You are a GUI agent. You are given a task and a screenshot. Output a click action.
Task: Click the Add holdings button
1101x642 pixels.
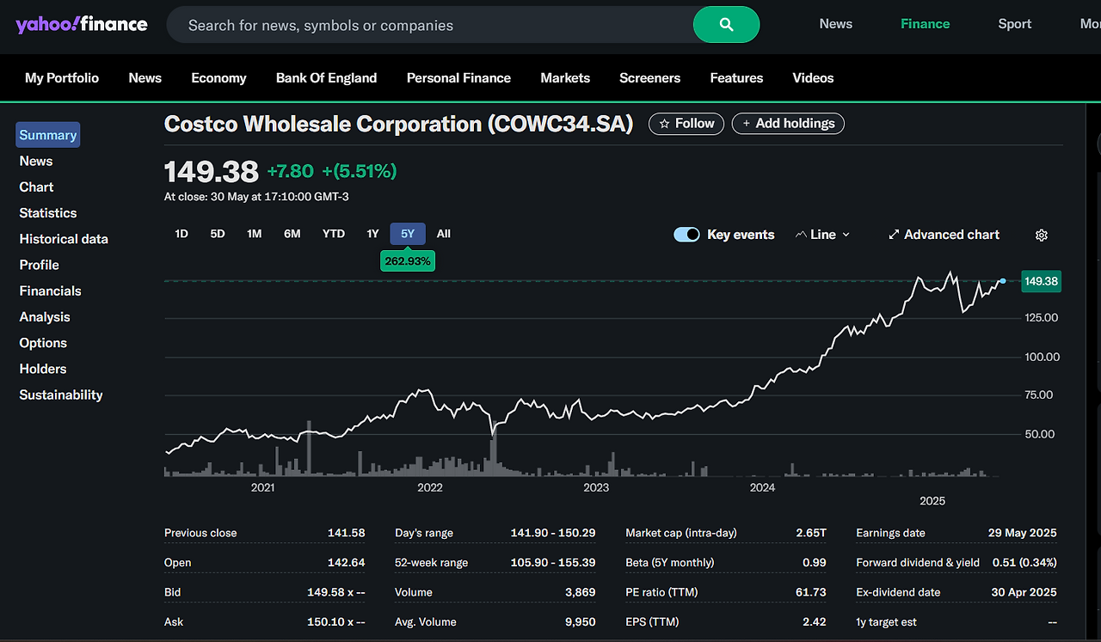click(x=788, y=124)
